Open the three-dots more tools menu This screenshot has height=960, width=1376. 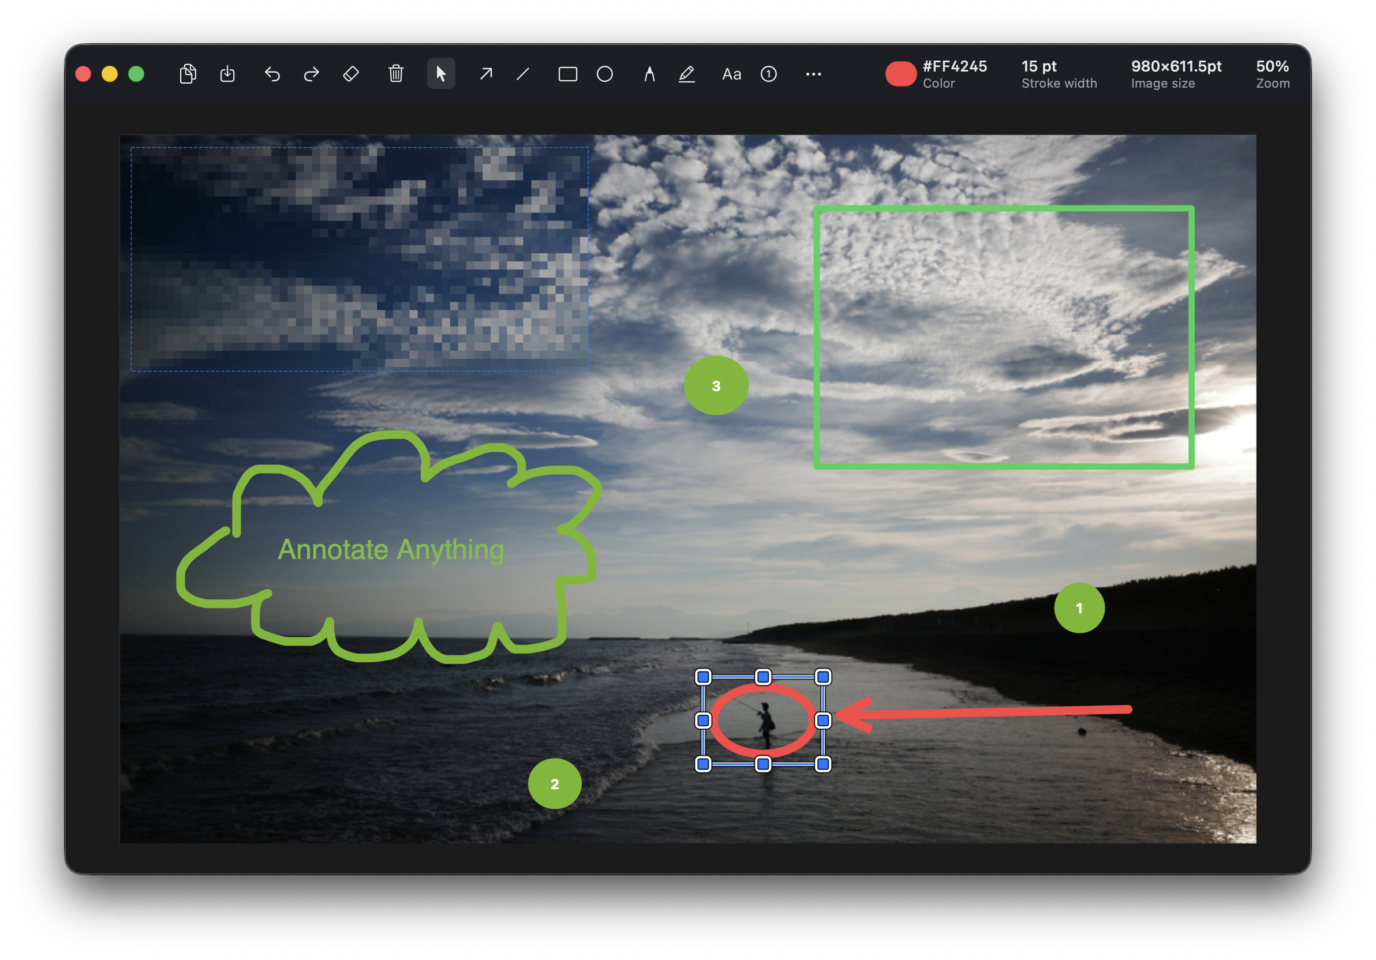[x=814, y=74]
